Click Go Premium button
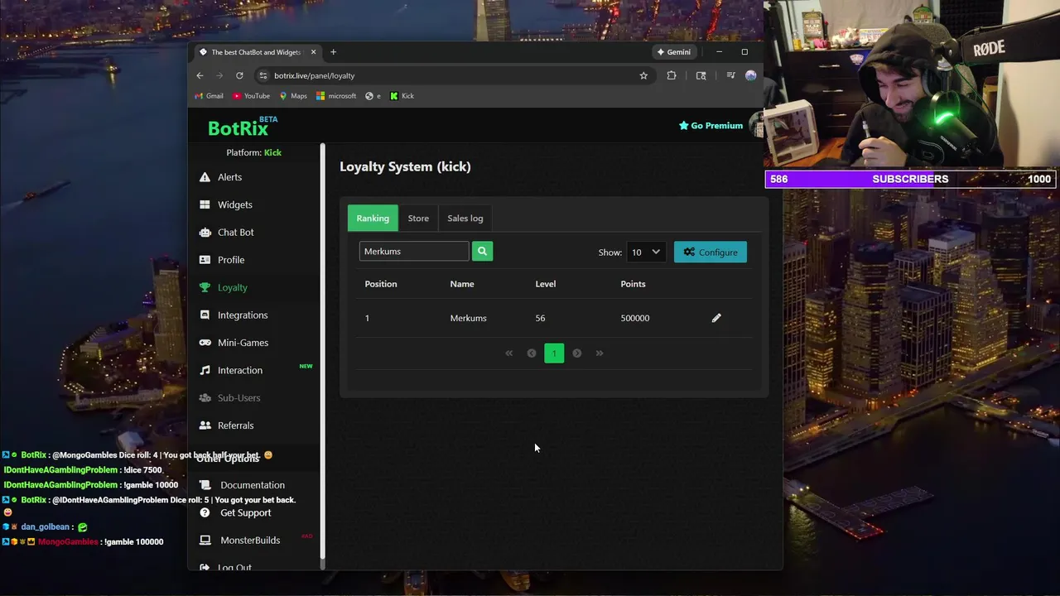The width and height of the screenshot is (1060, 596). click(711, 126)
